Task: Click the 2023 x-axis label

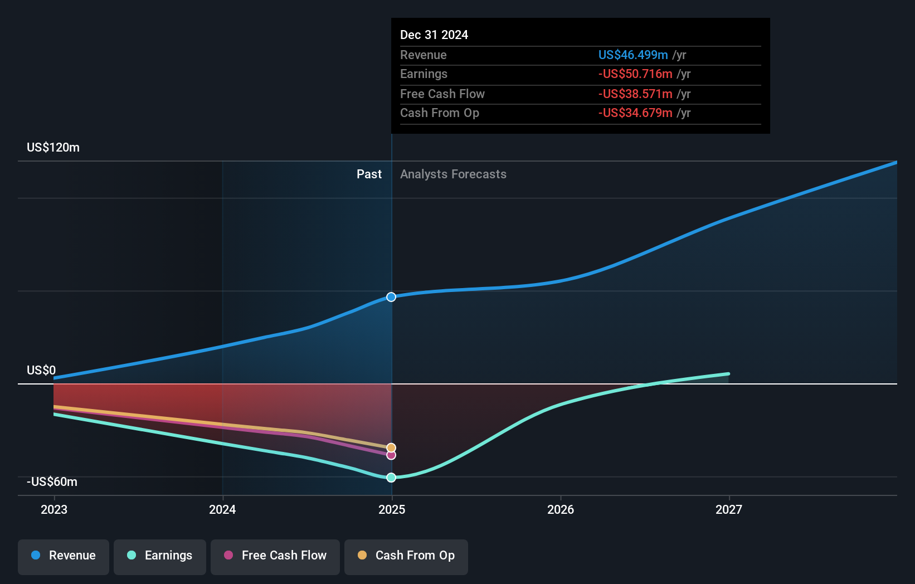Action: coord(54,509)
